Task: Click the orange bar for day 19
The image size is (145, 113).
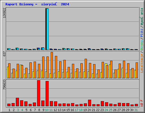Action: 86,68
